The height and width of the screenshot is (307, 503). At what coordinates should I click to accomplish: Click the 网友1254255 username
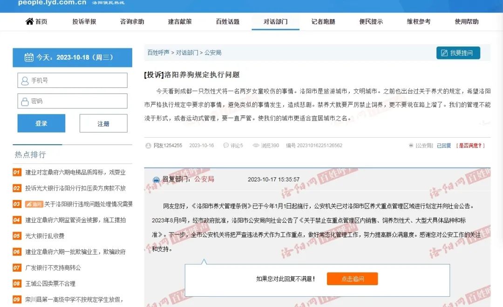coord(168,146)
